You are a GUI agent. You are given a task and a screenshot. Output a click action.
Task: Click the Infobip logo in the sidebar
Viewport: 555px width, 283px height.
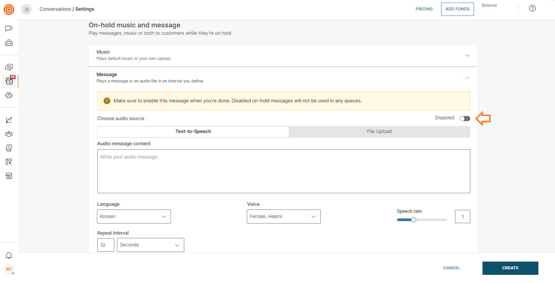9,10
